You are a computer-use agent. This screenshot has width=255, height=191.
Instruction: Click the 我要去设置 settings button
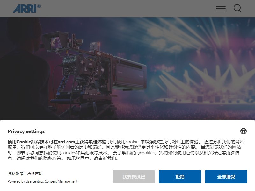pos(134,177)
